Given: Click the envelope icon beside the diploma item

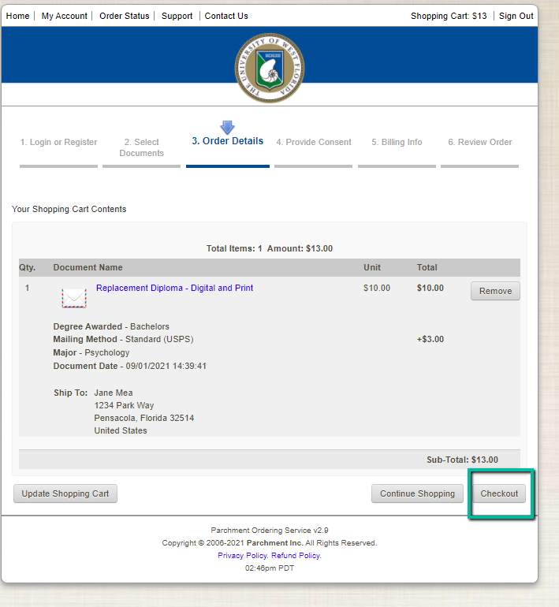Looking at the screenshot, I should (x=74, y=298).
